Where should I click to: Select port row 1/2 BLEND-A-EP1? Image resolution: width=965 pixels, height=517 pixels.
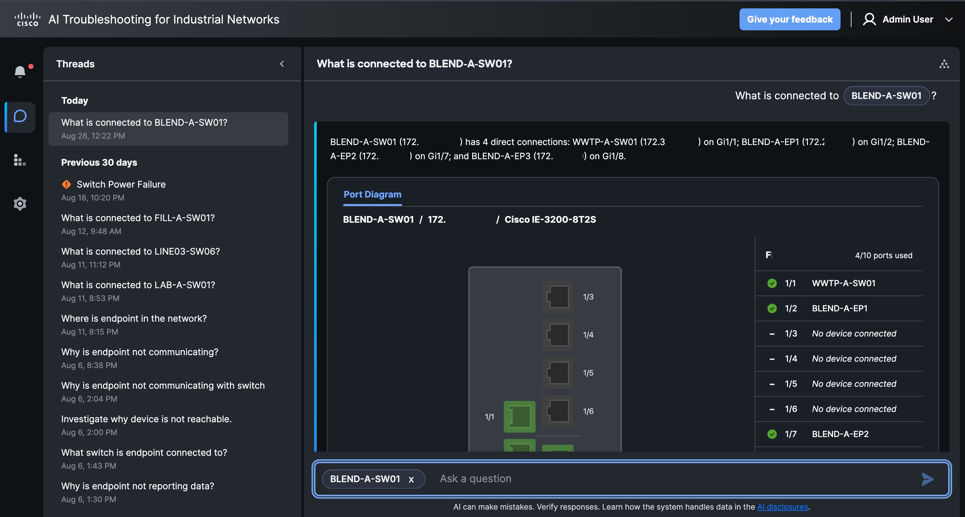(839, 308)
